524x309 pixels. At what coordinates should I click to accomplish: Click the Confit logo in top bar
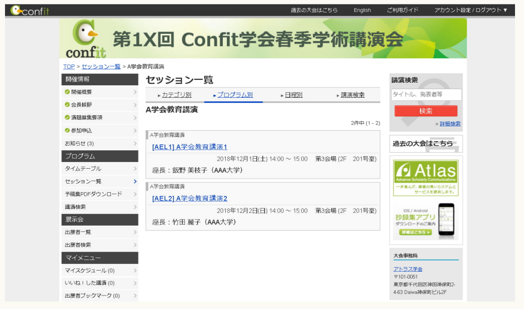(x=29, y=10)
